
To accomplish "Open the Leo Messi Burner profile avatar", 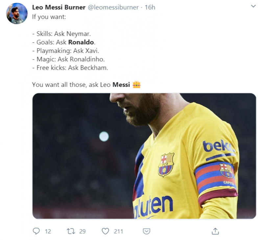I will tap(17, 13).
